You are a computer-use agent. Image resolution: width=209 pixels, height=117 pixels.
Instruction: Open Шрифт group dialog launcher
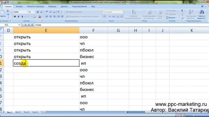[42, 21]
